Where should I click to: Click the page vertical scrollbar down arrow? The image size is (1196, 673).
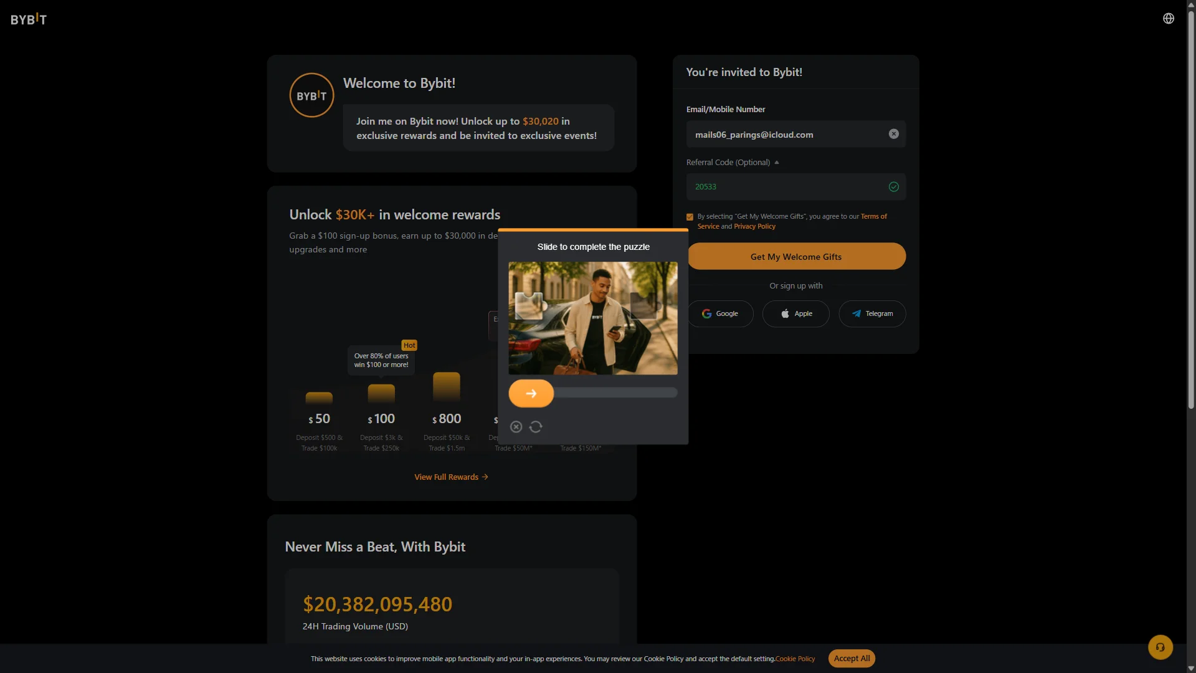point(1191,668)
